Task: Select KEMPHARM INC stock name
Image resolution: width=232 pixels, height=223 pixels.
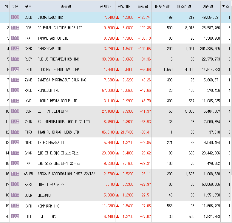Action: point(48,206)
